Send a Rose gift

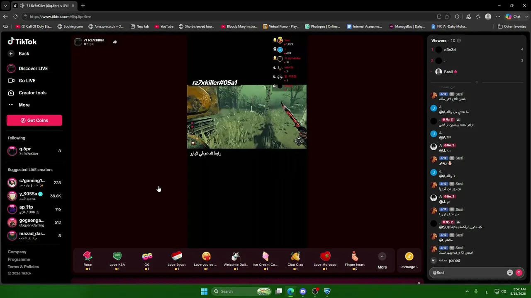(x=88, y=261)
